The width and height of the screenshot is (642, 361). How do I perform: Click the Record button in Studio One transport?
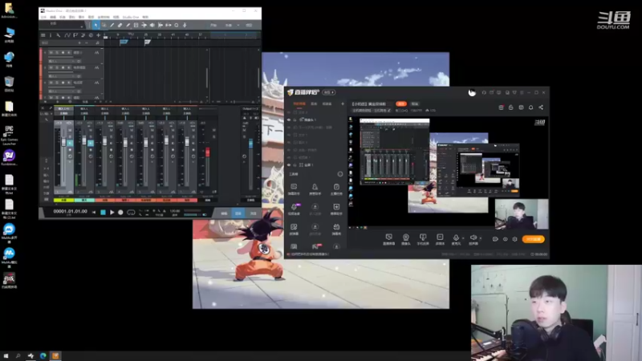[x=120, y=213]
